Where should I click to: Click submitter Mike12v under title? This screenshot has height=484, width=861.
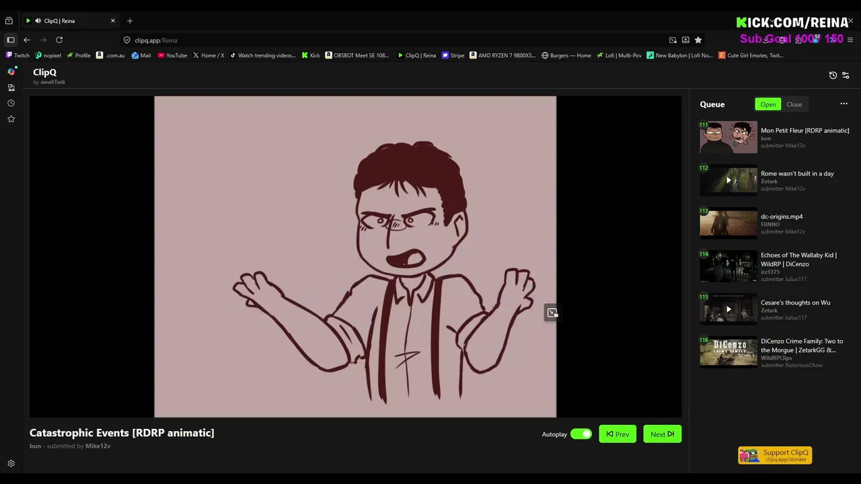point(98,446)
